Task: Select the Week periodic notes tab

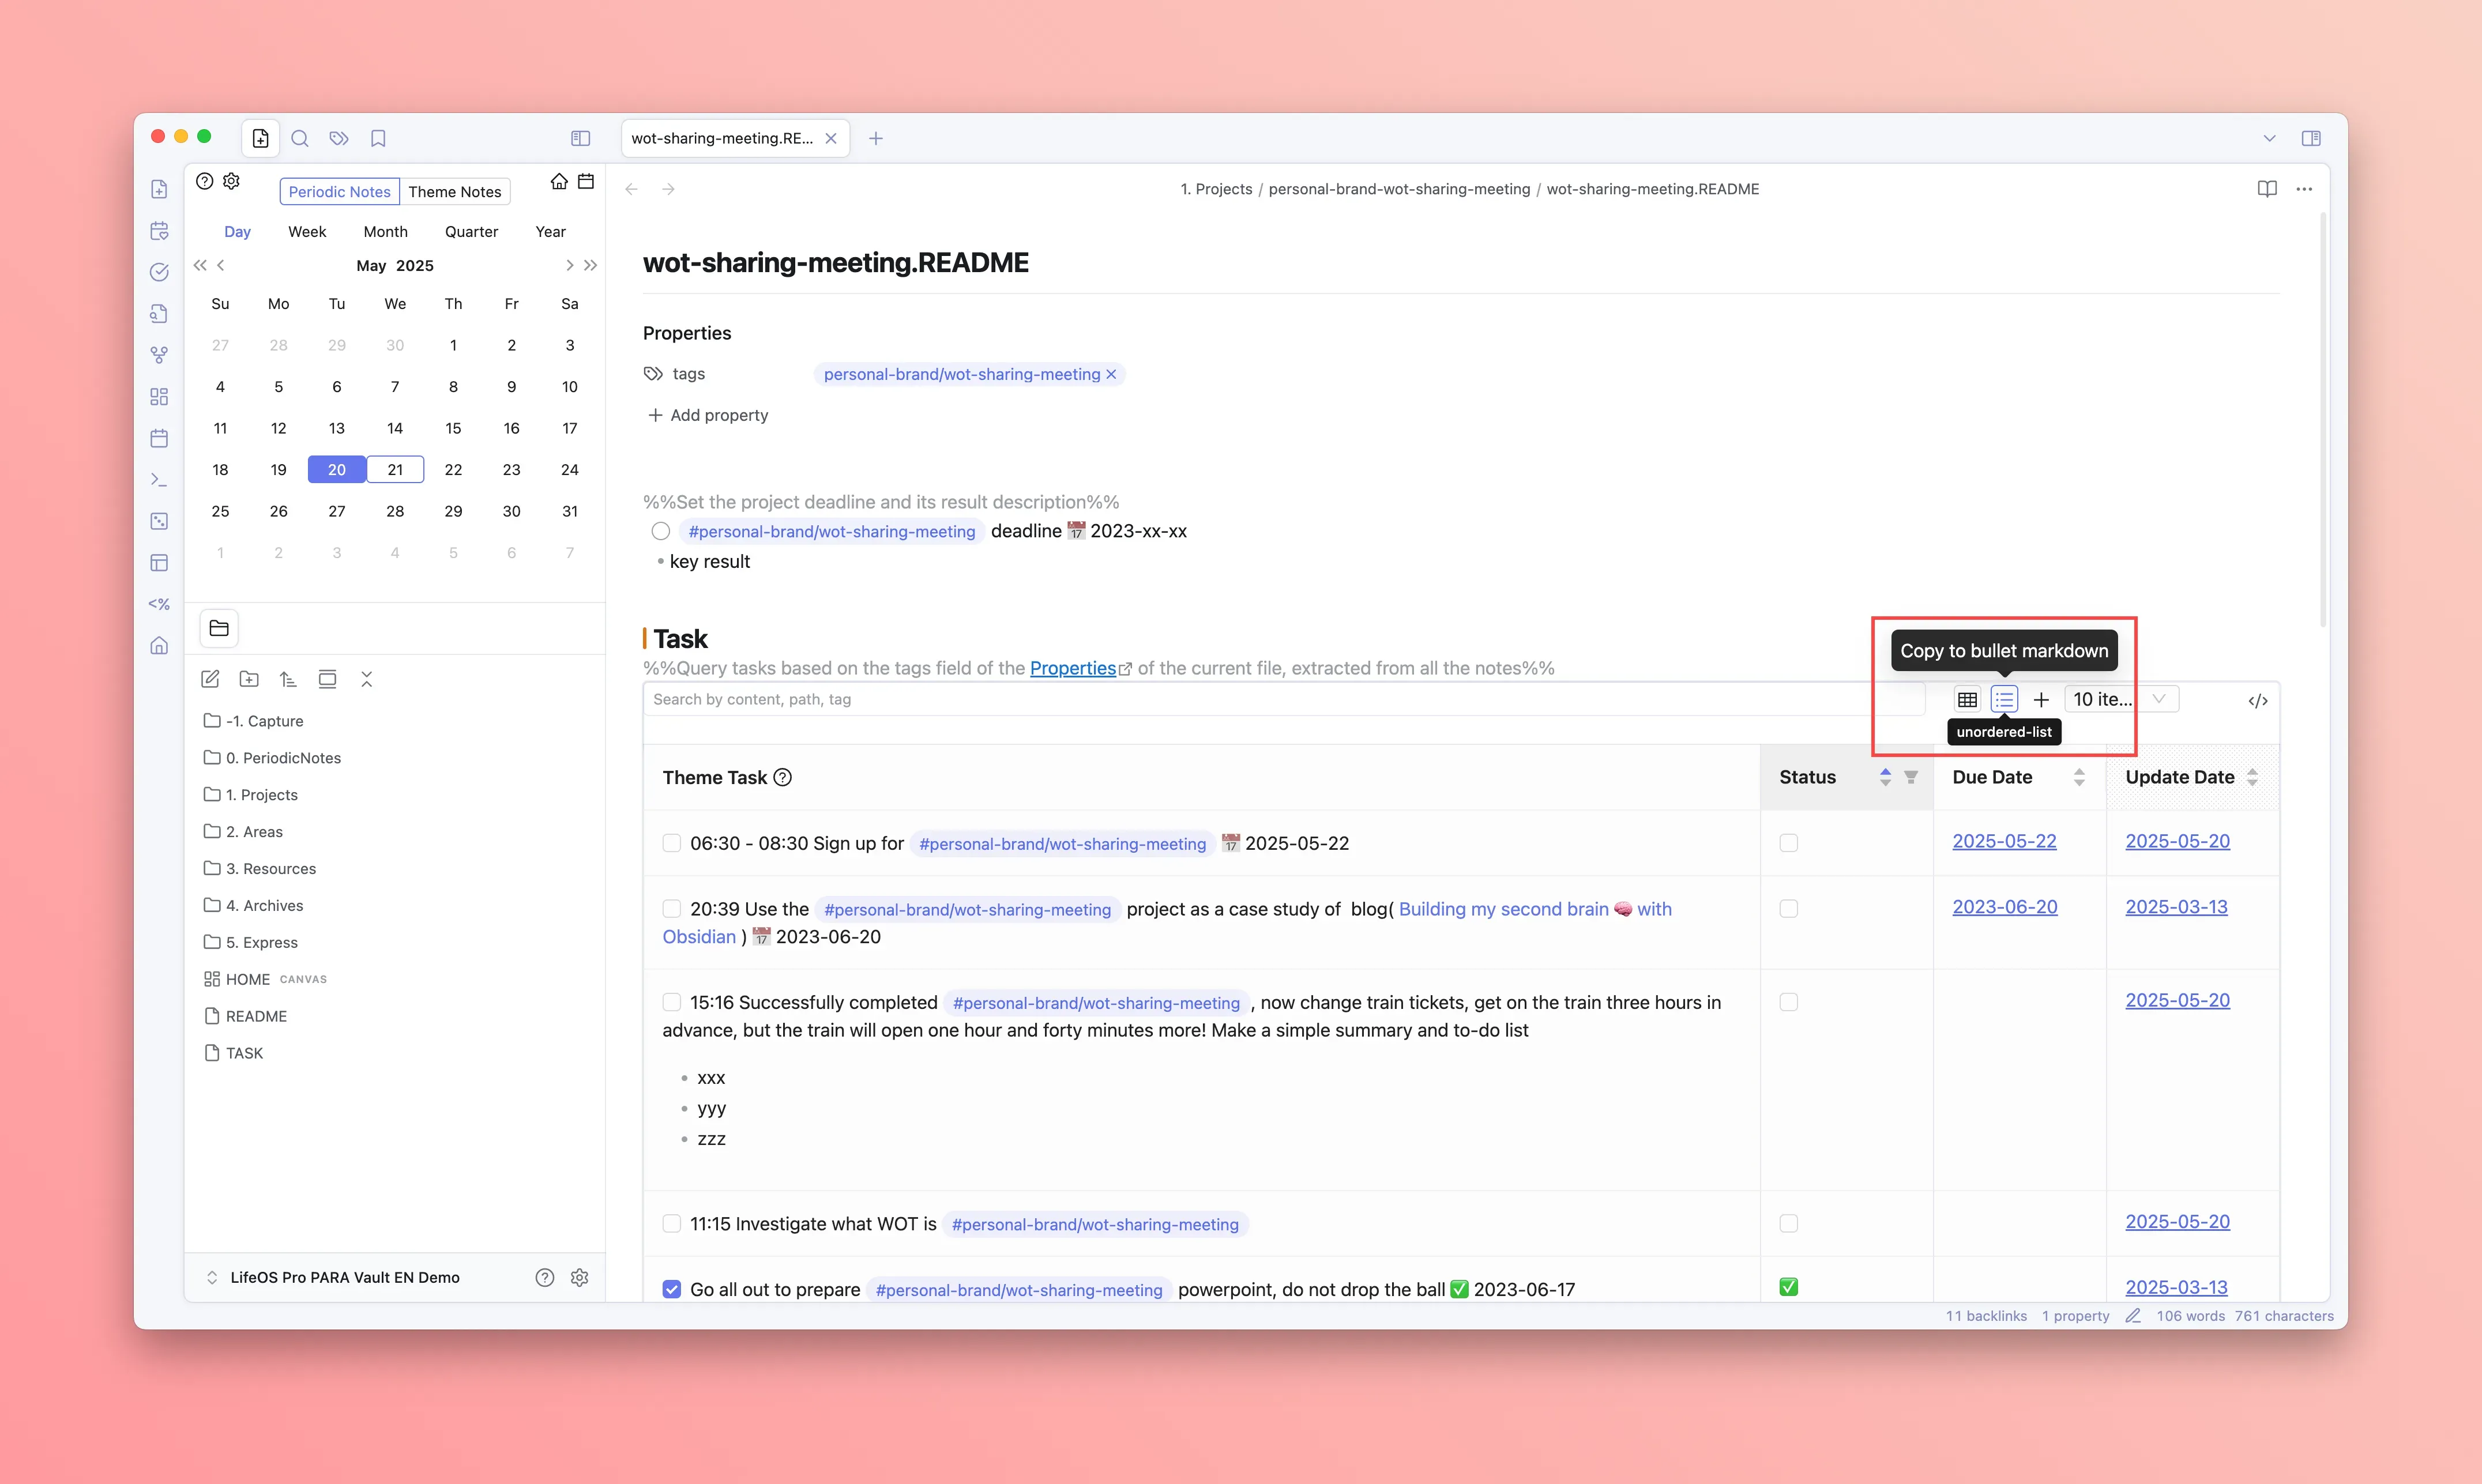Action: 307,231
